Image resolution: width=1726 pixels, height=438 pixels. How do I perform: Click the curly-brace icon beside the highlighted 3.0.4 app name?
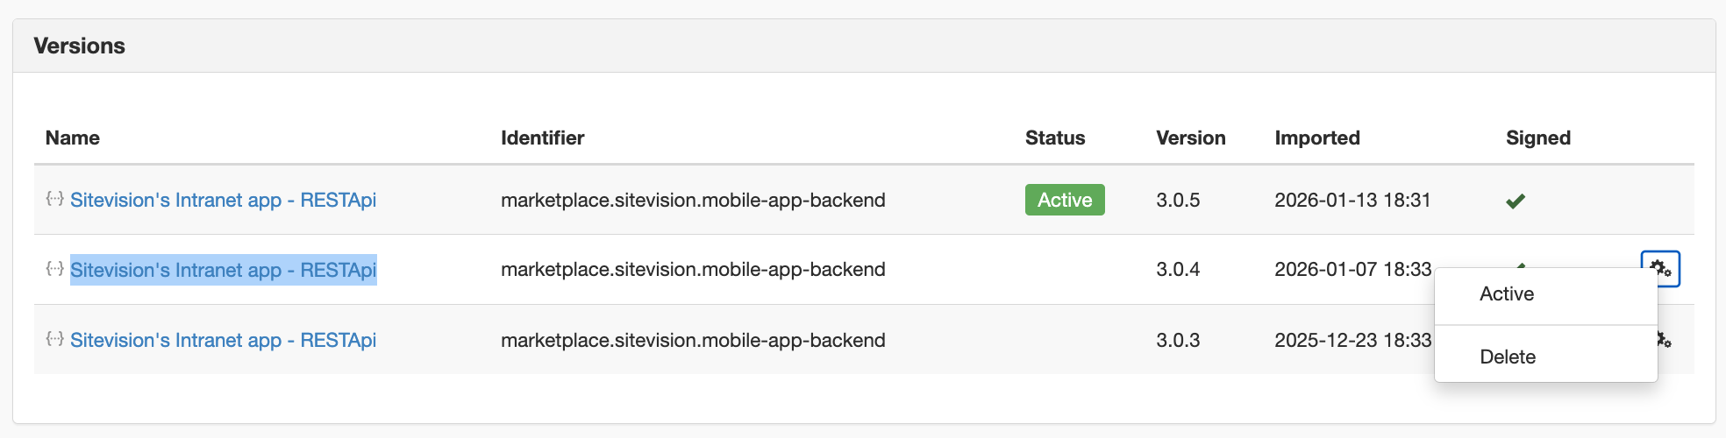(54, 269)
